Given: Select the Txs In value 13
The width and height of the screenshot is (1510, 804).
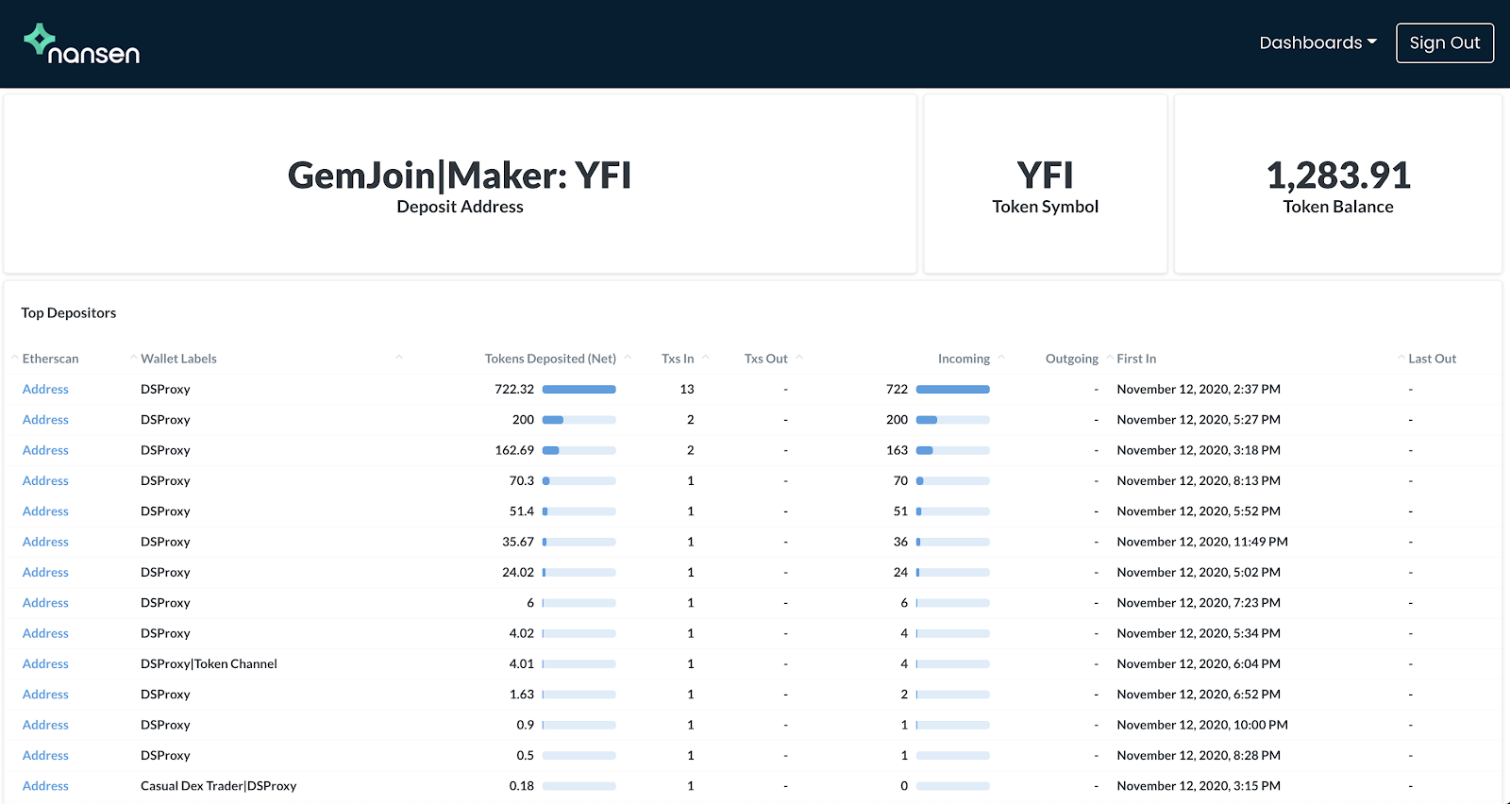Looking at the screenshot, I should [687, 389].
